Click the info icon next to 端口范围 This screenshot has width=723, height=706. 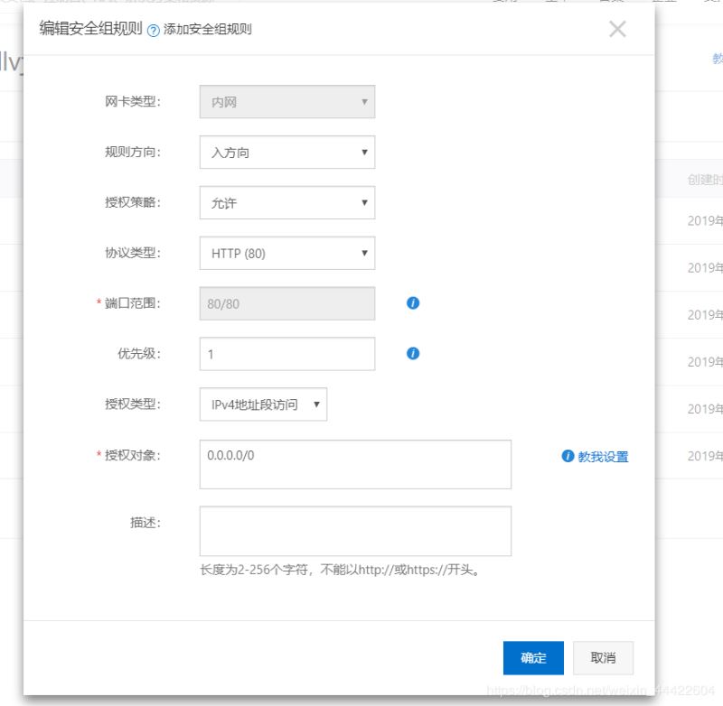tap(412, 302)
